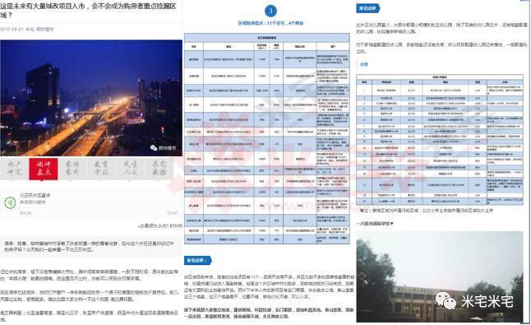This screenshot has width=531, height=325.
Task: Switch to the 地产研究 tab
Action: click(x=14, y=169)
